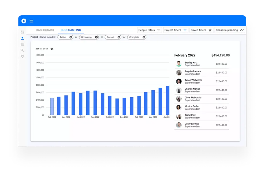Open the settings gear sidebar icon
This screenshot has width=268, height=175.
(23, 56)
